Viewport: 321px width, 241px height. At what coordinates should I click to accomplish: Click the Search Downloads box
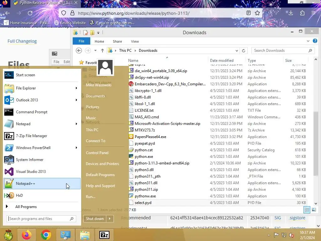click(x=283, y=51)
